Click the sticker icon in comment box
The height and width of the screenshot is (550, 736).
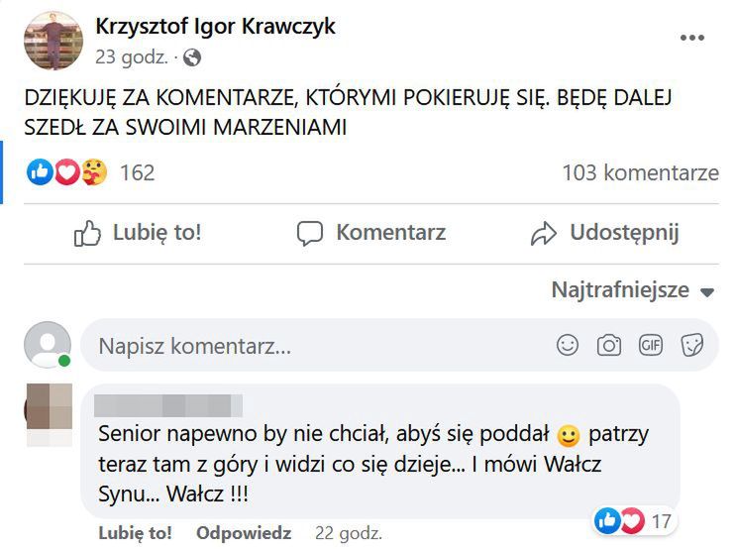coord(691,345)
